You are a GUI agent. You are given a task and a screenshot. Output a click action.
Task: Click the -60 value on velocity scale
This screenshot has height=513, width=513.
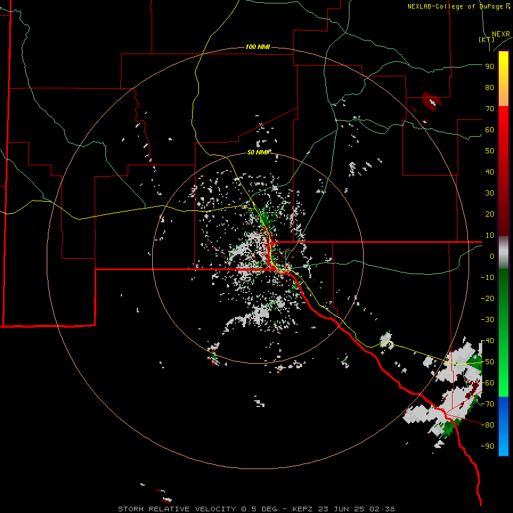[x=487, y=383]
